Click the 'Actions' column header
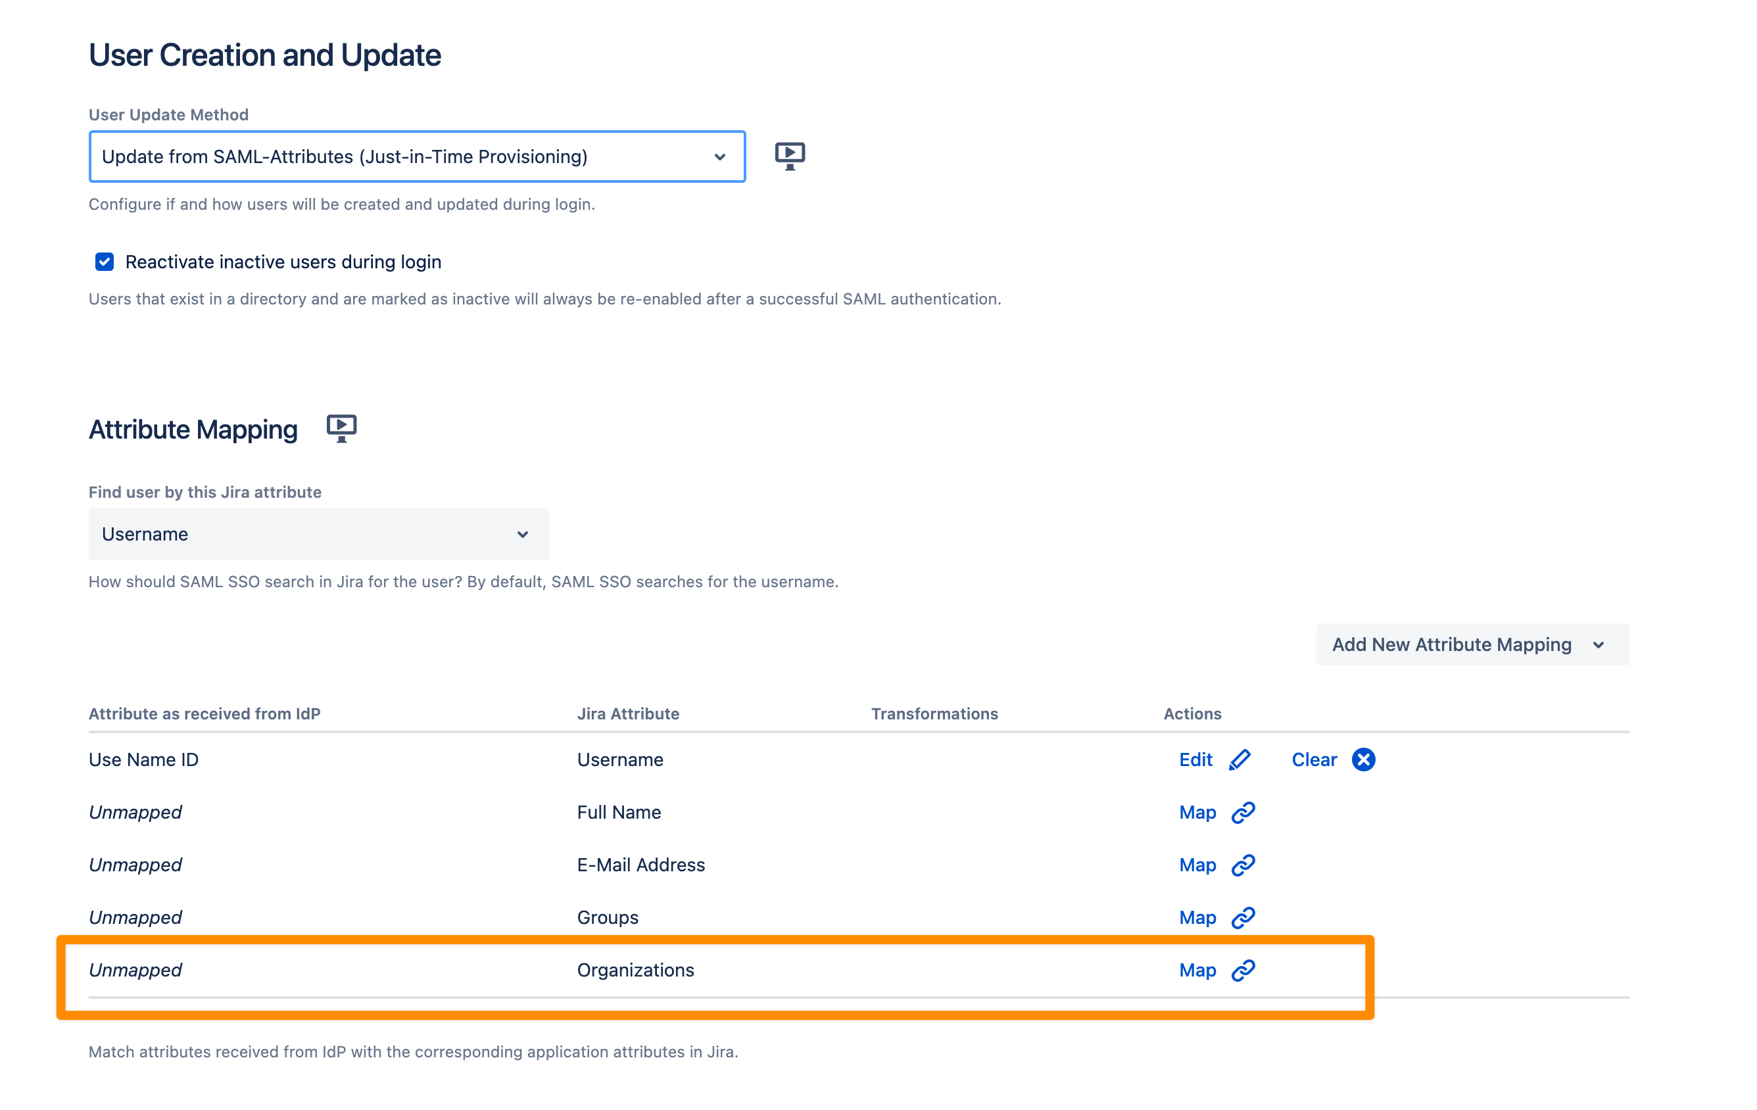Viewport: 1757px width, 1110px height. [x=1192, y=713]
